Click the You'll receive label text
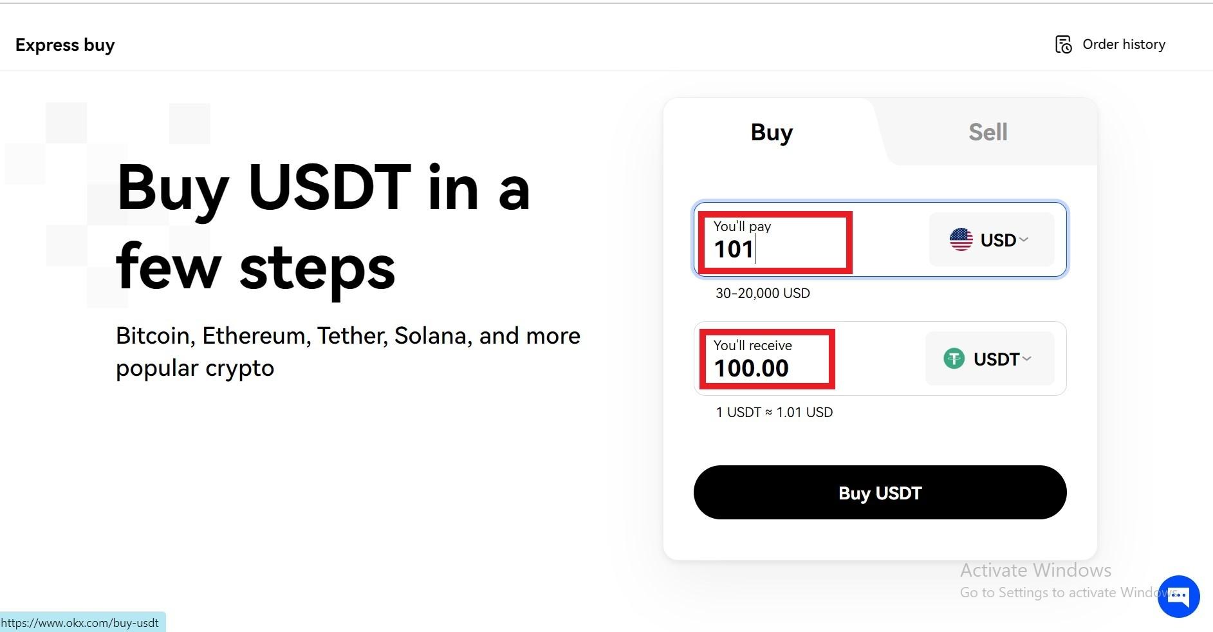 752,346
